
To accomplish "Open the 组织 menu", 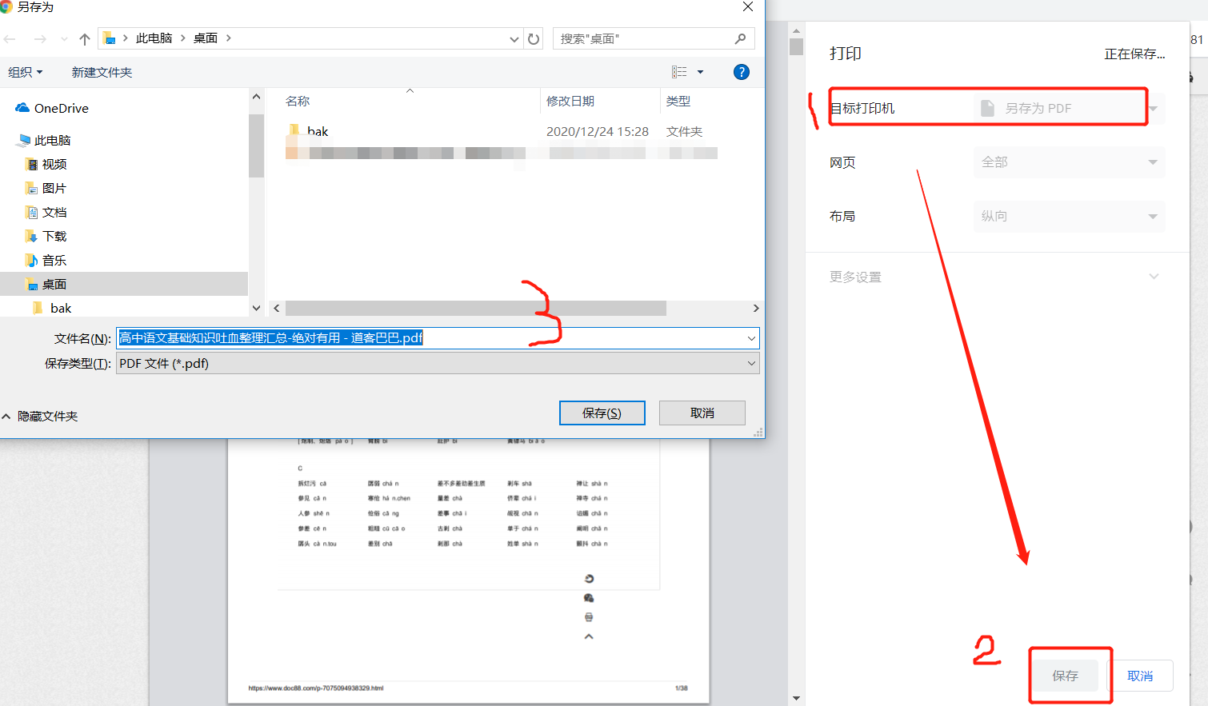I will [x=26, y=71].
